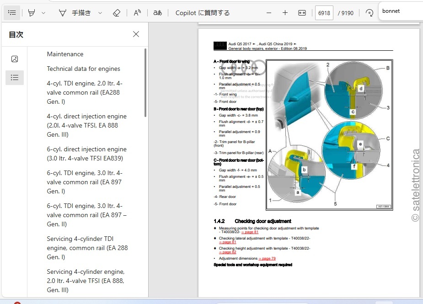The height and width of the screenshot is (304, 423).
Task: Click the rotate page icon
Action: tap(369, 13)
